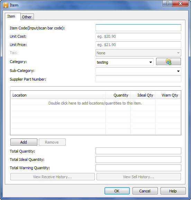Click the Supplier Part Number field
The image size is (191, 200).
pos(138,79)
